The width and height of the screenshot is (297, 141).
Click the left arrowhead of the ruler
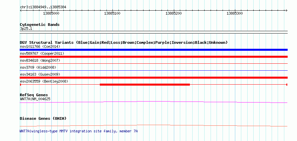(x=21, y=10)
